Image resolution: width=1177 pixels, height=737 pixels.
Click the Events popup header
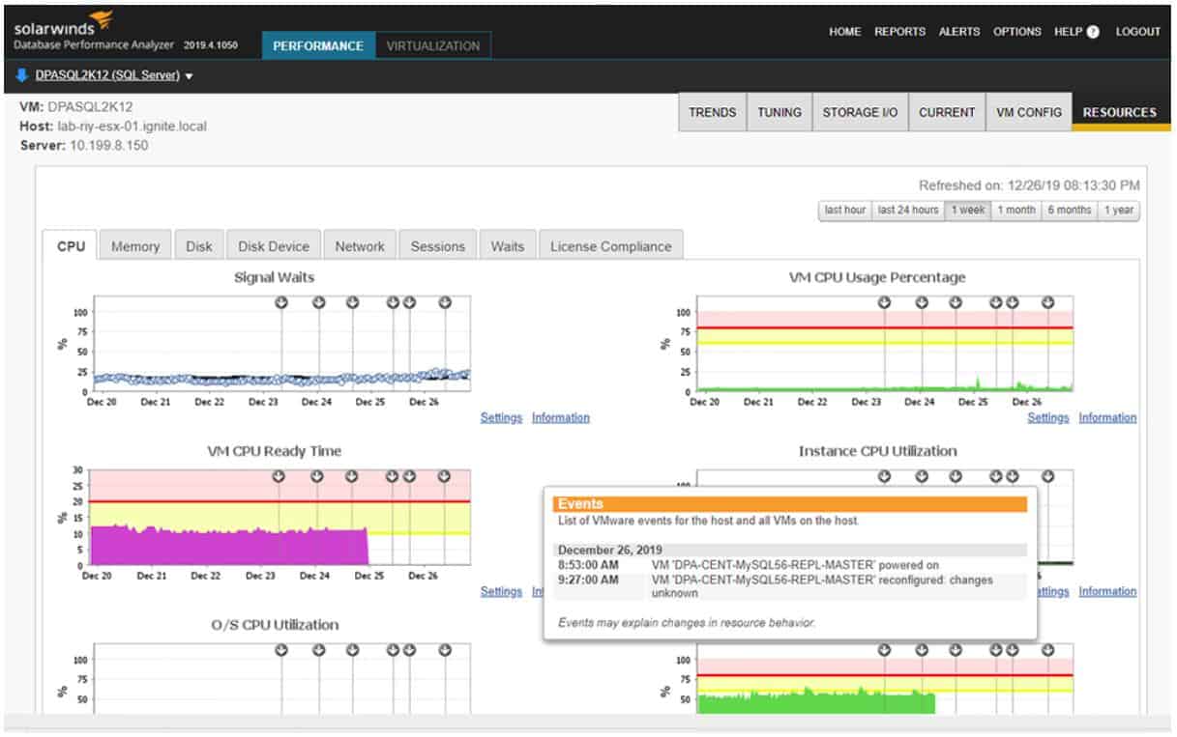pos(790,503)
